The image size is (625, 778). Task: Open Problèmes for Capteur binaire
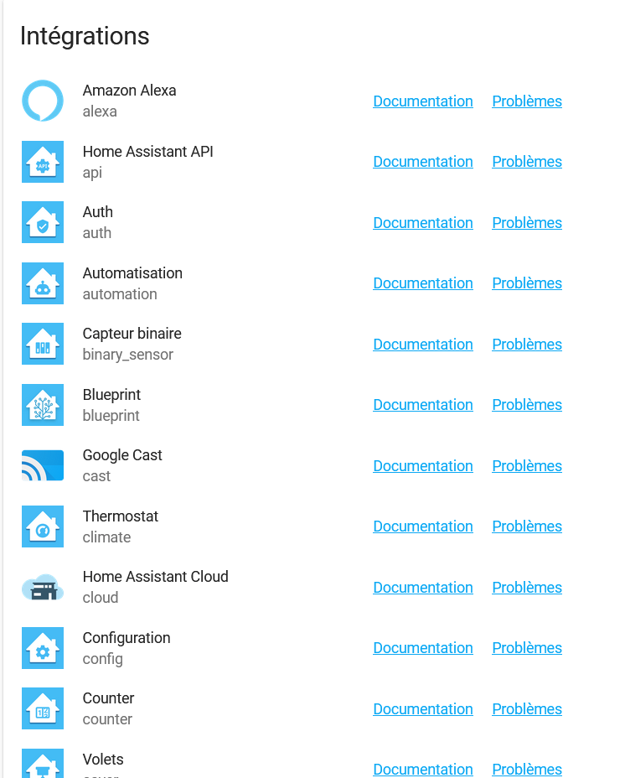point(527,345)
